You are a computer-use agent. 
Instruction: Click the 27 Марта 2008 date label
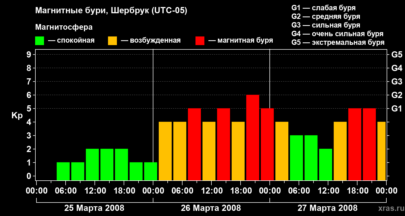tap(328, 208)
